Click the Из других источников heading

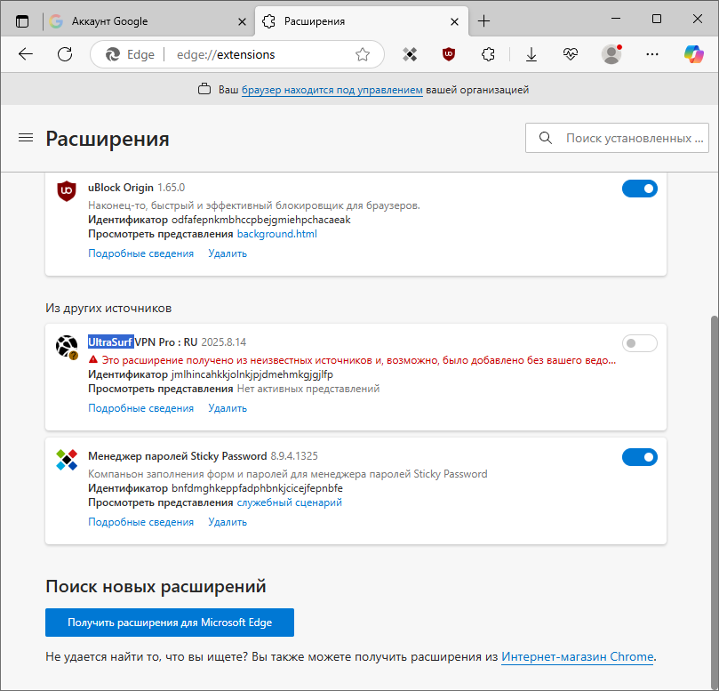(108, 308)
